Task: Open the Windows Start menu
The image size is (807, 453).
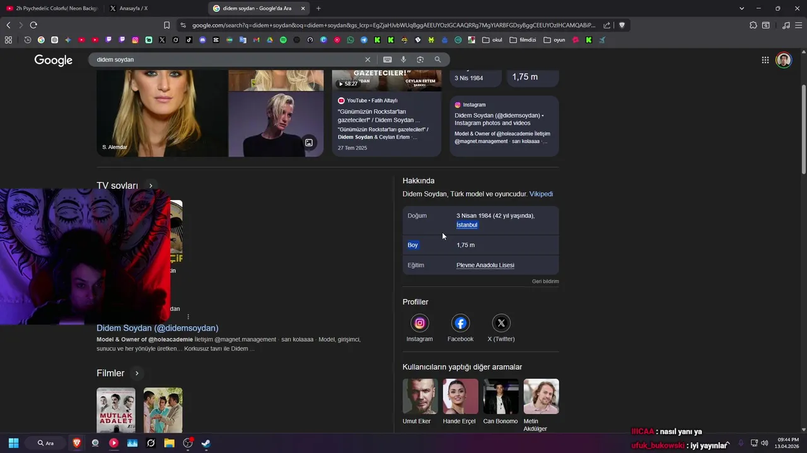Action: (13, 443)
